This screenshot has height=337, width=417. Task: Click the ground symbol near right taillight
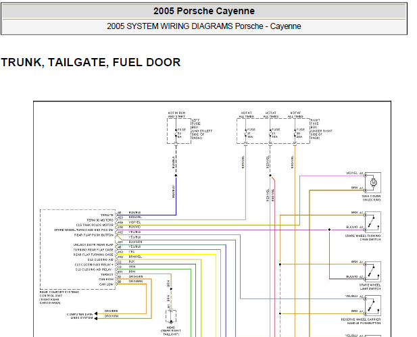pyautogui.click(x=171, y=317)
